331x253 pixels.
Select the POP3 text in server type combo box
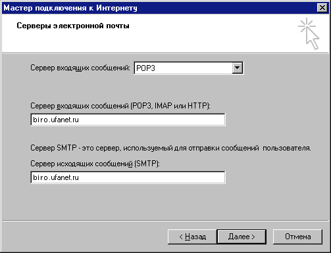point(145,68)
